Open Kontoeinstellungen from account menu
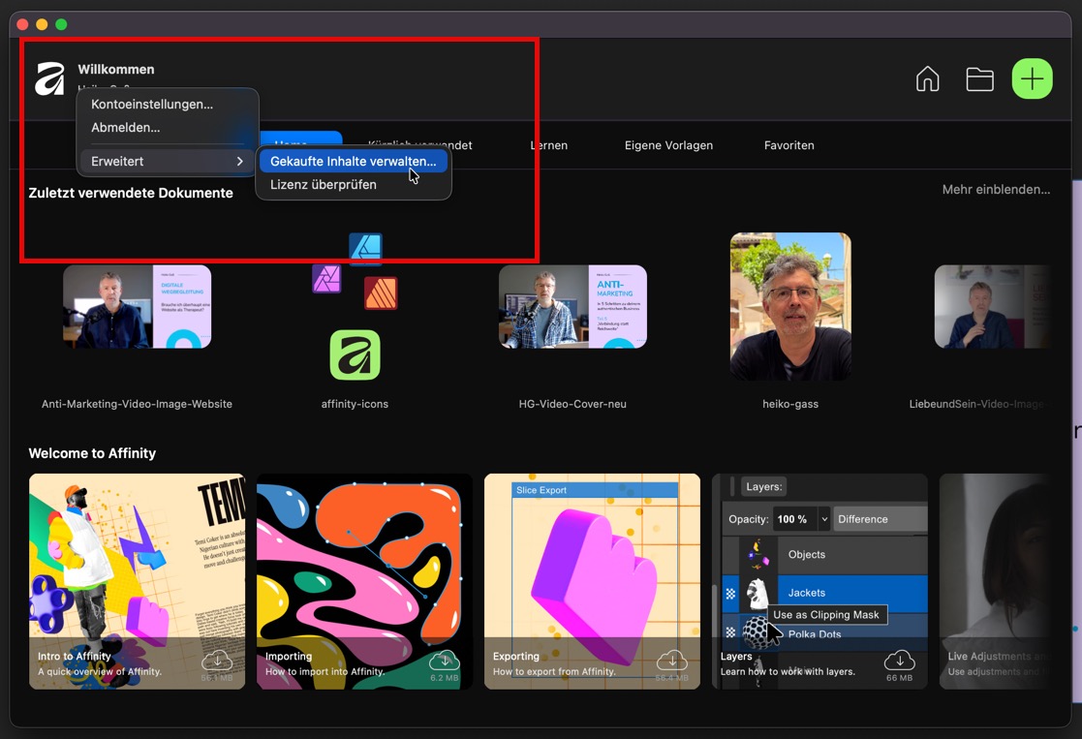Viewport: 1082px width, 739px height. pyautogui.click(x=152, y=104)
